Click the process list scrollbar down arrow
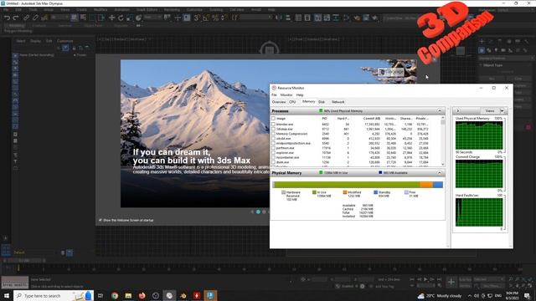The width and height of the screenshot is (536, 301). coord(443,165)
